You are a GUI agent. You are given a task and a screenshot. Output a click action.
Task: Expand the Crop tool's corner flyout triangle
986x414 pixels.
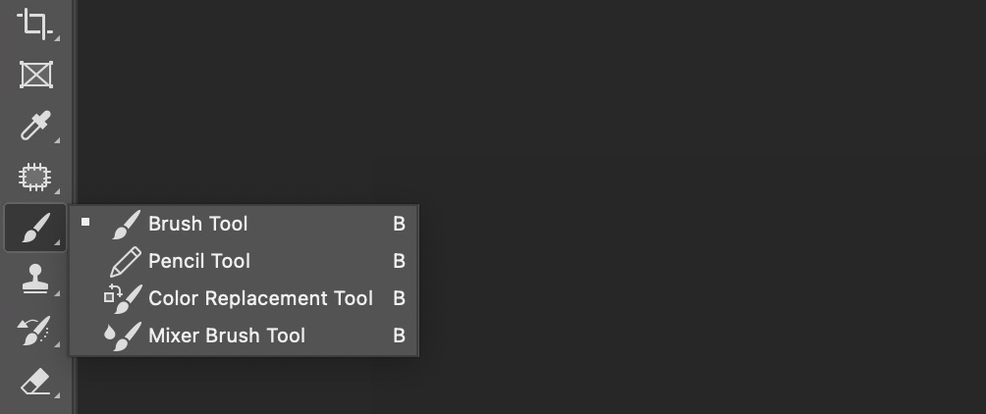click(x=57, y=38)
